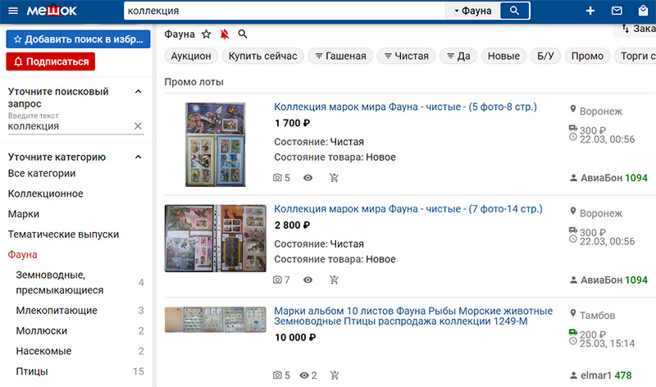This screenshot has width=656, height=387.
Task: Toggle the Чистая filter chip
Action: click(x=406, y=56)
